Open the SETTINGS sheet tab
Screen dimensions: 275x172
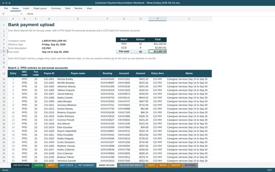pos(190,165)
